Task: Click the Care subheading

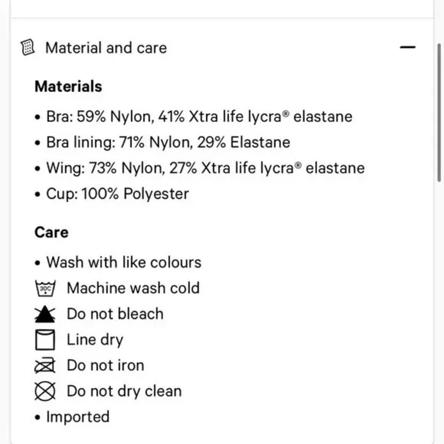Action: 51,233
